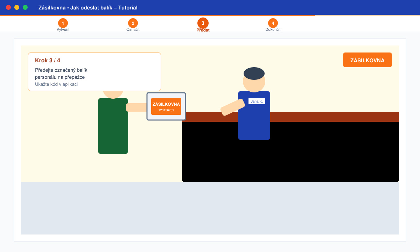Close the window with red button
The height and width of the screenshot is (252, 420).
click(8, 7)
